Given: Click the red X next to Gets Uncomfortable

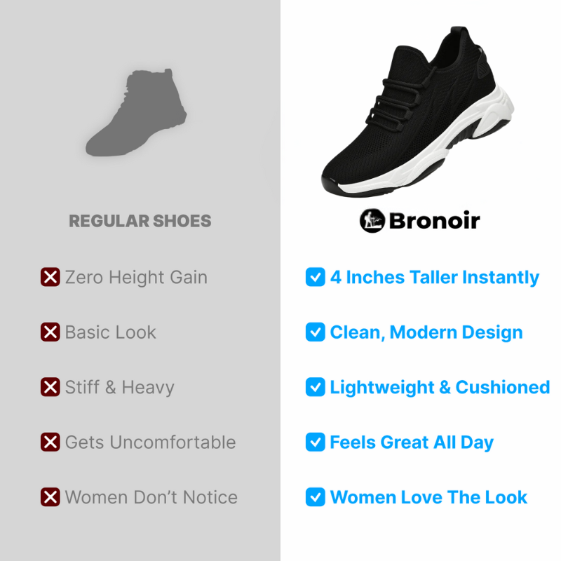Looking at the screenshot, I should click(50, 442).
